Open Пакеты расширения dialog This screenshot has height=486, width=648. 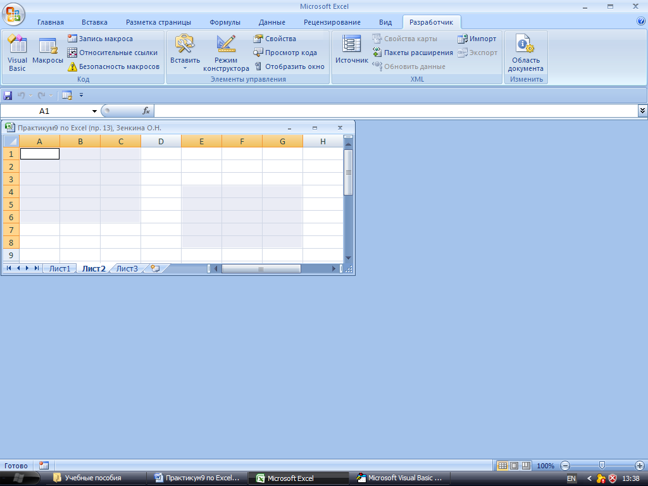pos(413,53)
